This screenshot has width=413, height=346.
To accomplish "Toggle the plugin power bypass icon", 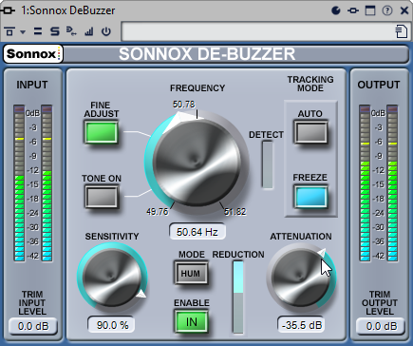I will coord(106,31).
